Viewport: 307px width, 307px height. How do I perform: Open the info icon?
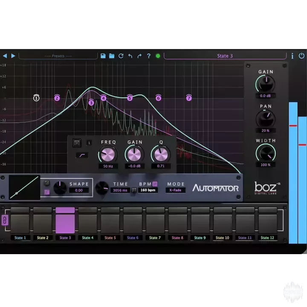(293, 56)
